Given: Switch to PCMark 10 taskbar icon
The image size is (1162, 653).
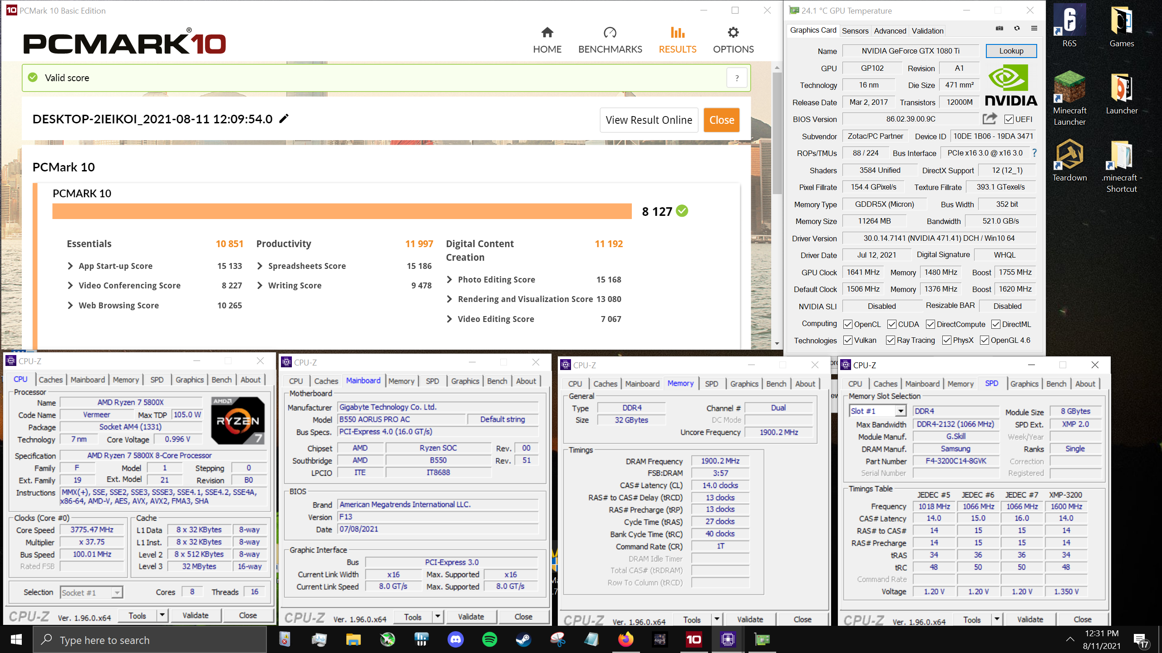Looking at the screenshot, I should 694,640.
